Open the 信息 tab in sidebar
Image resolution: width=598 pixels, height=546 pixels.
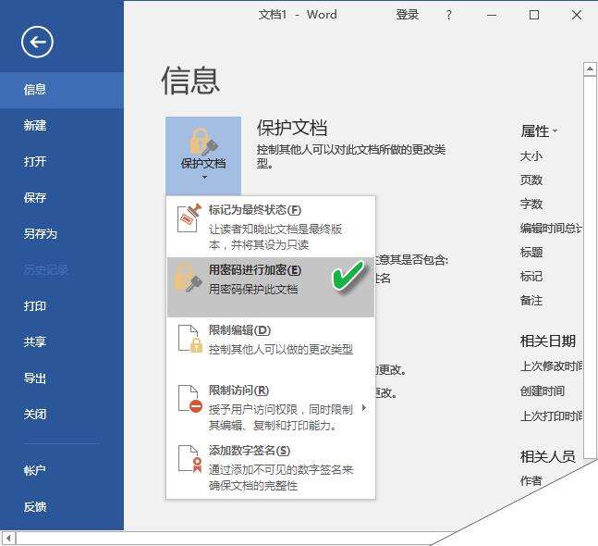62,90
